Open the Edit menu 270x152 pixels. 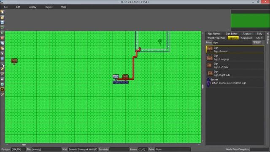18,7
